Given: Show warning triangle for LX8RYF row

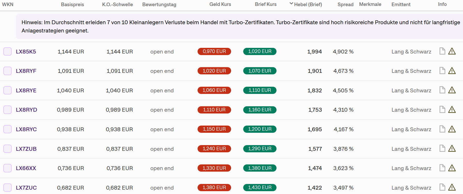Looking at the screenshot, I should click(x=452, y=70).
